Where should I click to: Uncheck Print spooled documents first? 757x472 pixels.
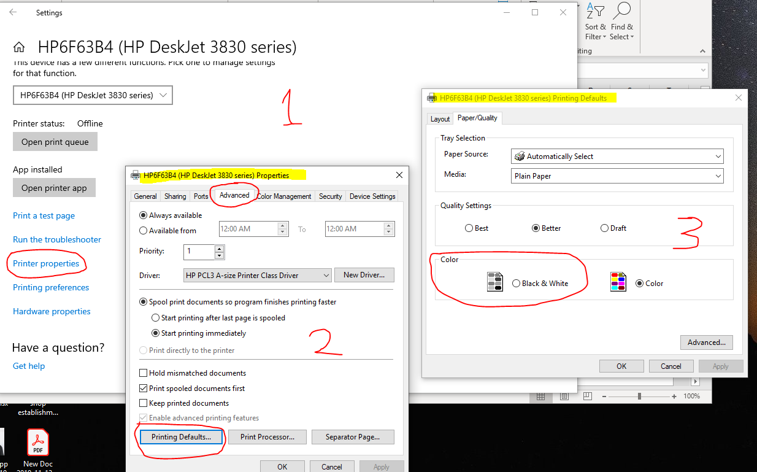point(144,388)
